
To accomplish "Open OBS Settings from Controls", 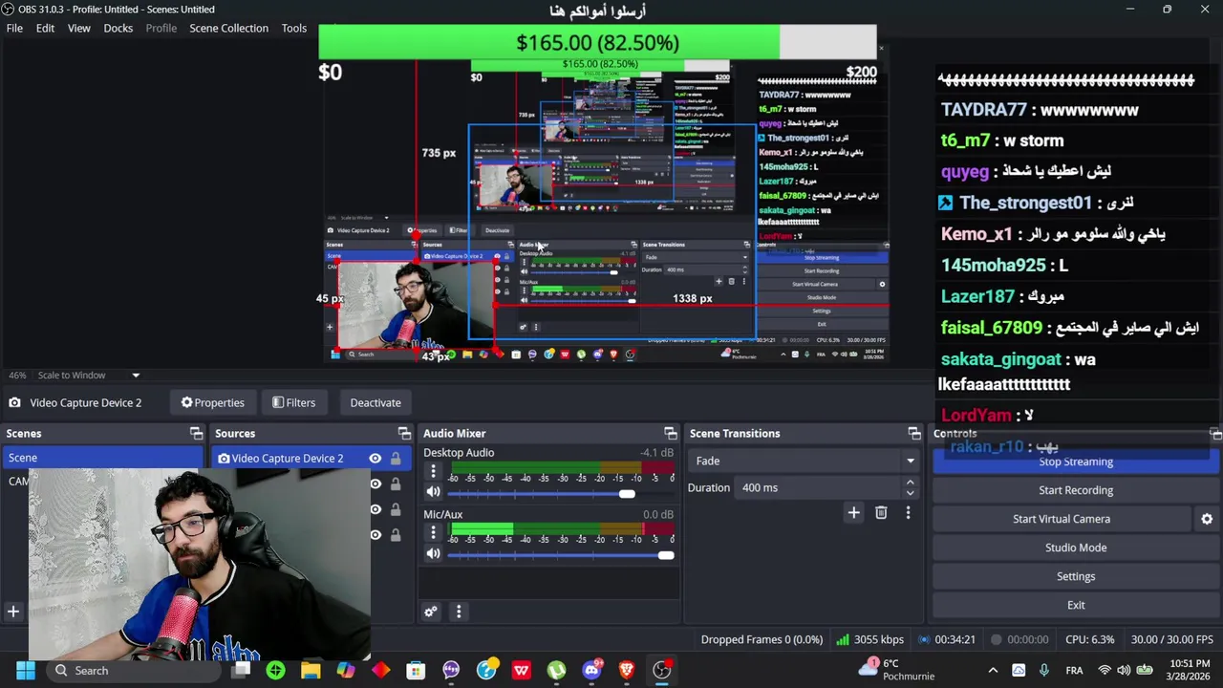I will click(1076, 576).
